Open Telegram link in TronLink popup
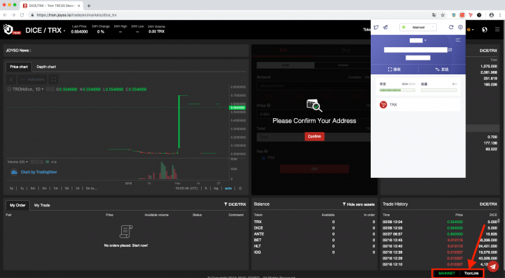505x278 pixels. 385,27
